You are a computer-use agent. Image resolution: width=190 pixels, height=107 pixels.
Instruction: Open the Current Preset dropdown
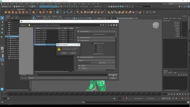point(107,63)
